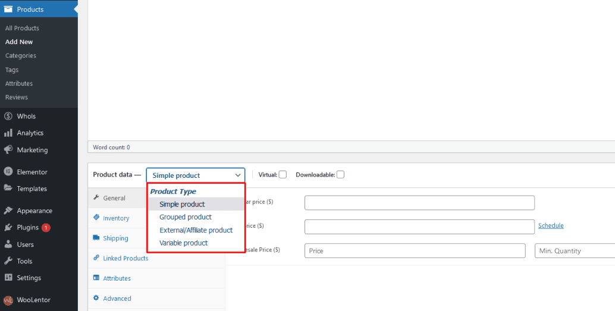Open the WhoIs menu item
The width and height of the screenshot is (615, 311).
click(39, 117)
